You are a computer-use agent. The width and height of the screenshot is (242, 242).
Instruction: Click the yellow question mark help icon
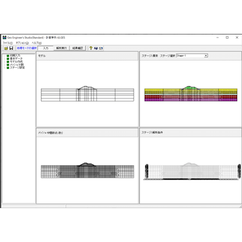pyautogui.click(x=91, y=48)
